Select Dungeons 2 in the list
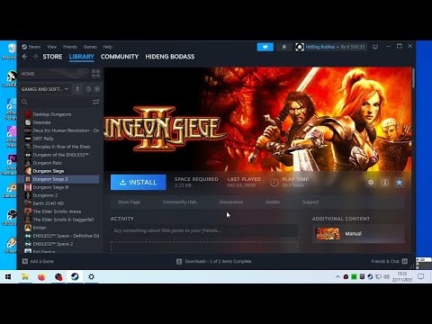 45,195
